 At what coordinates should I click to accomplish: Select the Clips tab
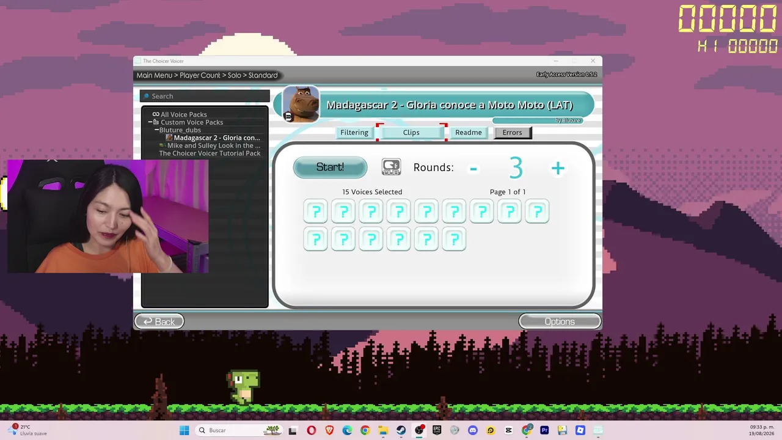point(411,133)
